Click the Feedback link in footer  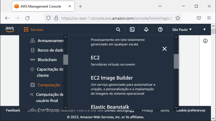[13, 110]
